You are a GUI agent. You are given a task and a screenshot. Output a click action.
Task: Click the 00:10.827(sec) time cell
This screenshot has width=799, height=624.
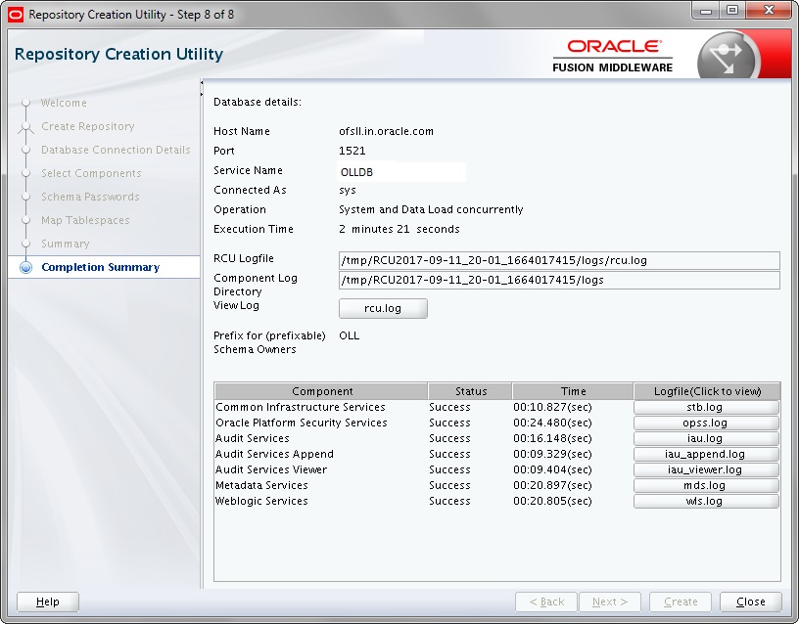(553, 407)
